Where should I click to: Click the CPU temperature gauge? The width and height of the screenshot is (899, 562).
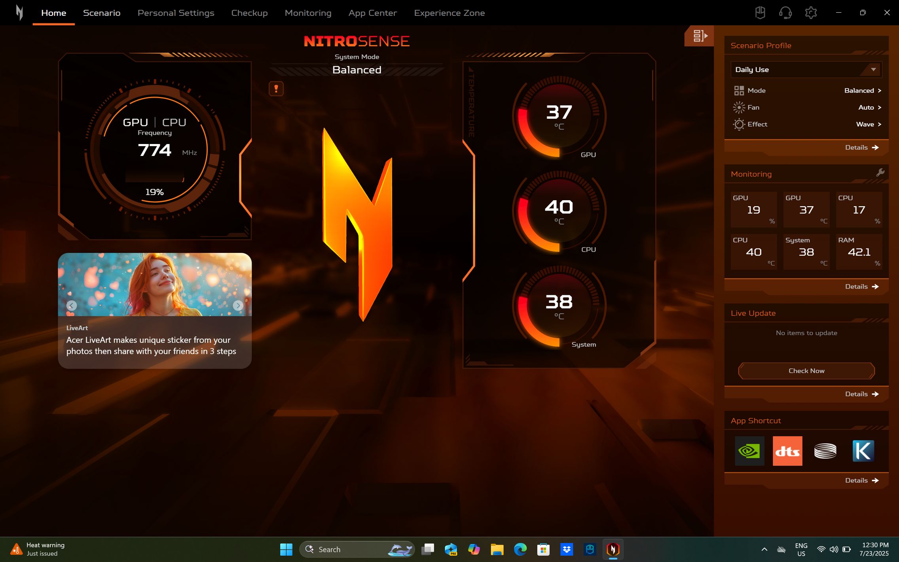tap(559, 212)
